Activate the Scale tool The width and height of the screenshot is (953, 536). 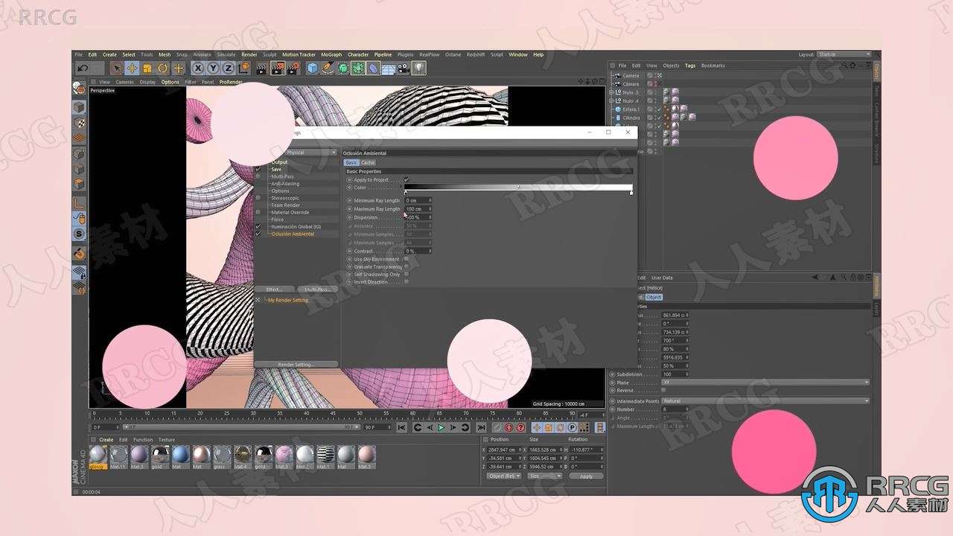[x=147, y=68]
